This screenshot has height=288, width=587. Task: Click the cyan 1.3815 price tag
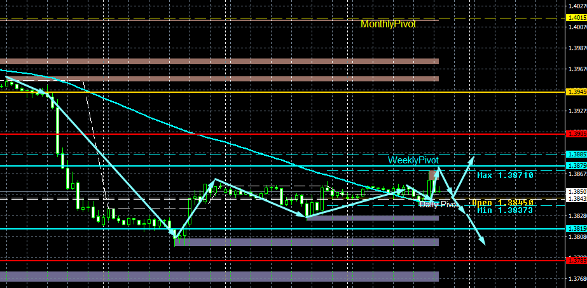click(577, 228)
